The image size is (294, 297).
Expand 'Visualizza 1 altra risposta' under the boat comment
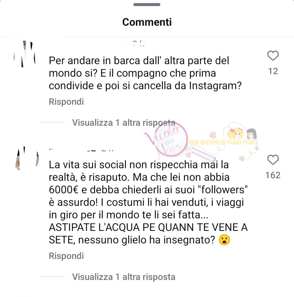[124, 123]
